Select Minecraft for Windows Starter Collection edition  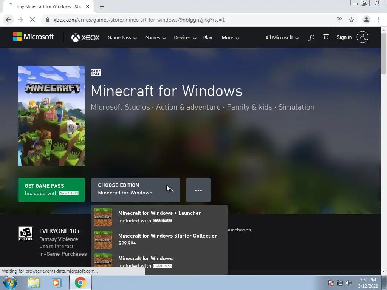tap(159, 239)
